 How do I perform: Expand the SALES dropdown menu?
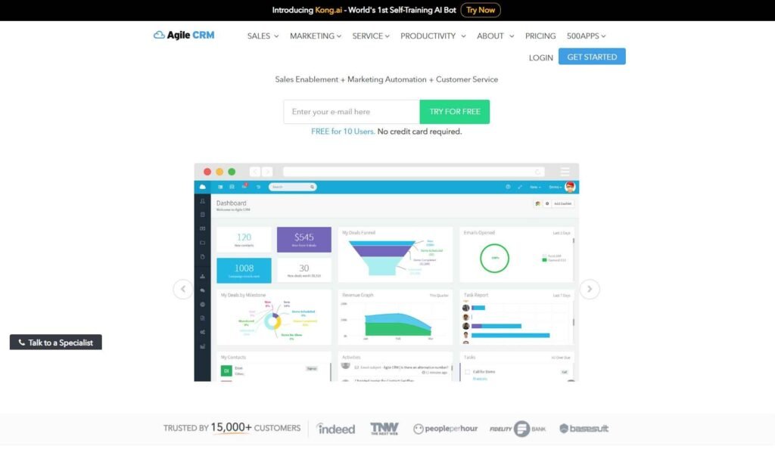(263, 36)
